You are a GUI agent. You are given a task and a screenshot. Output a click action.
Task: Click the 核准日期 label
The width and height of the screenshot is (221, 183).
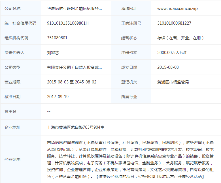[x=12, y=97]
